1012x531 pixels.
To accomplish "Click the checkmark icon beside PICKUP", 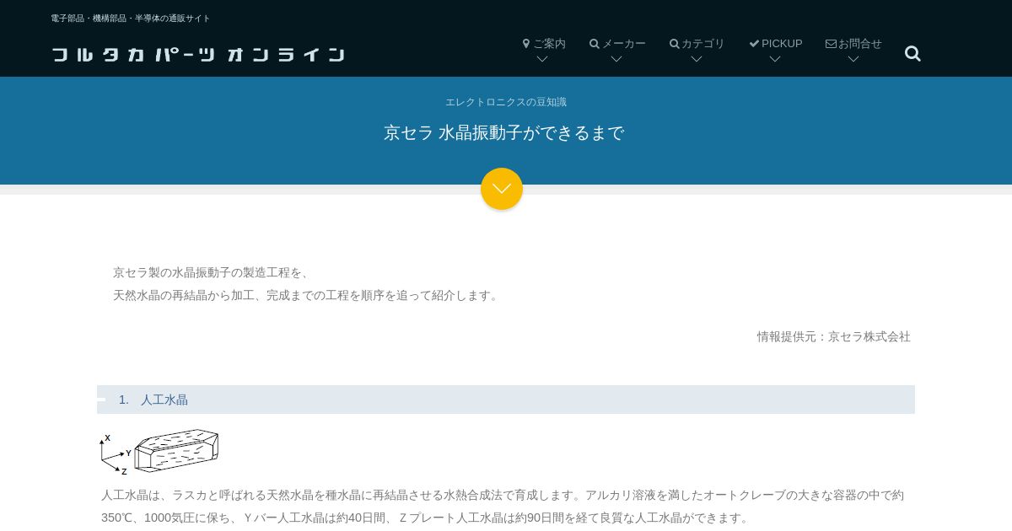I will (x=754, y=44).
